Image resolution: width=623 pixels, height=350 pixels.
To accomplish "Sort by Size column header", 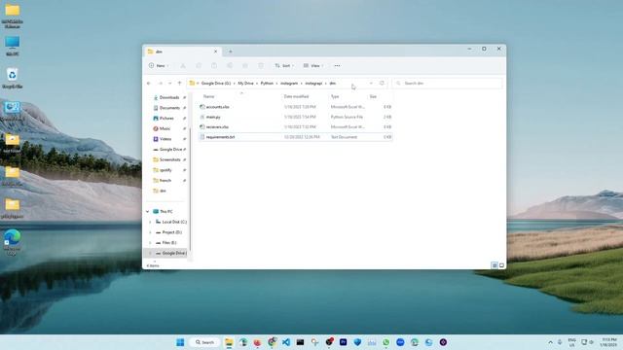I will tap(373, 96).
